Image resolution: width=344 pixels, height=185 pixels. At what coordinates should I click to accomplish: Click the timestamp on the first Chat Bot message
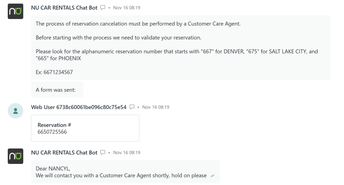click(127, 8)
